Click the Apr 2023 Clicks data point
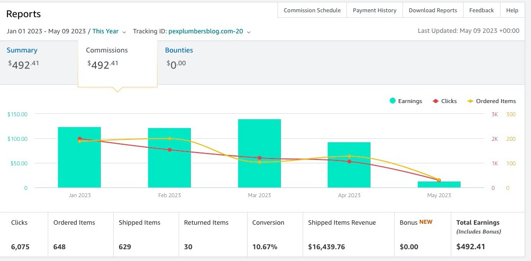The height and width of the screenshot is (261, 531). point(349,161)
